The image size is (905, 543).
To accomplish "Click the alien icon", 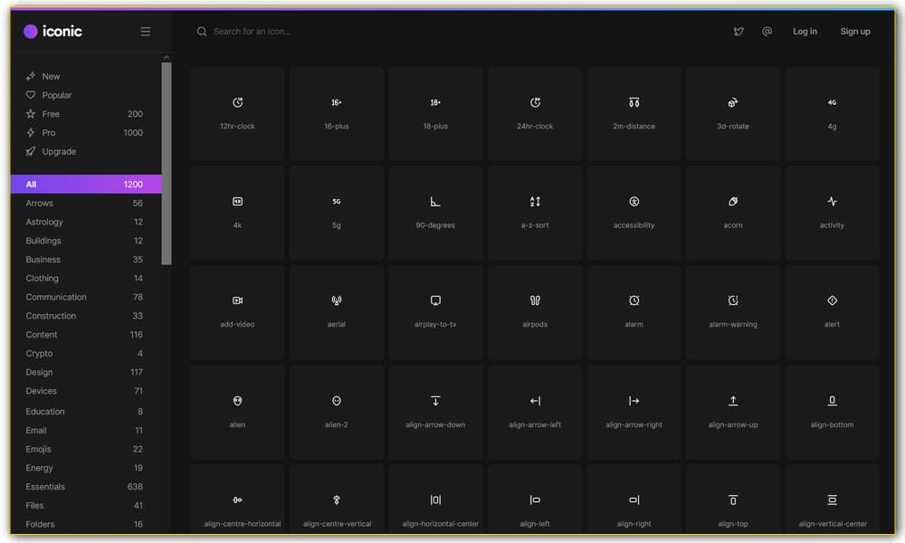I will click(237, 412).
